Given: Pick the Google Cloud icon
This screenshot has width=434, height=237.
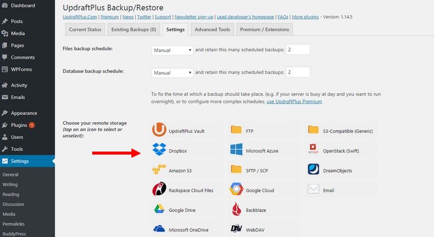Looking at the screenshot, I should 236,189.
